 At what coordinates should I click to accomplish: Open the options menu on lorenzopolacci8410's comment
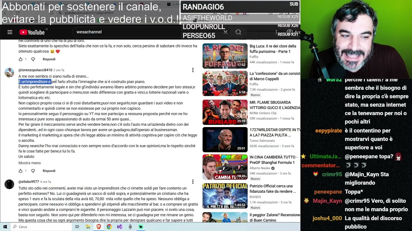[193, 70]
